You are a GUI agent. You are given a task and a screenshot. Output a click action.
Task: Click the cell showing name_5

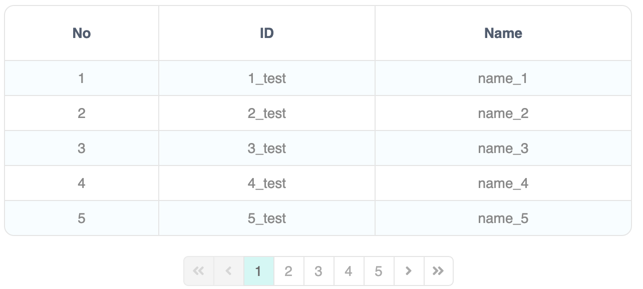(503, 218)
